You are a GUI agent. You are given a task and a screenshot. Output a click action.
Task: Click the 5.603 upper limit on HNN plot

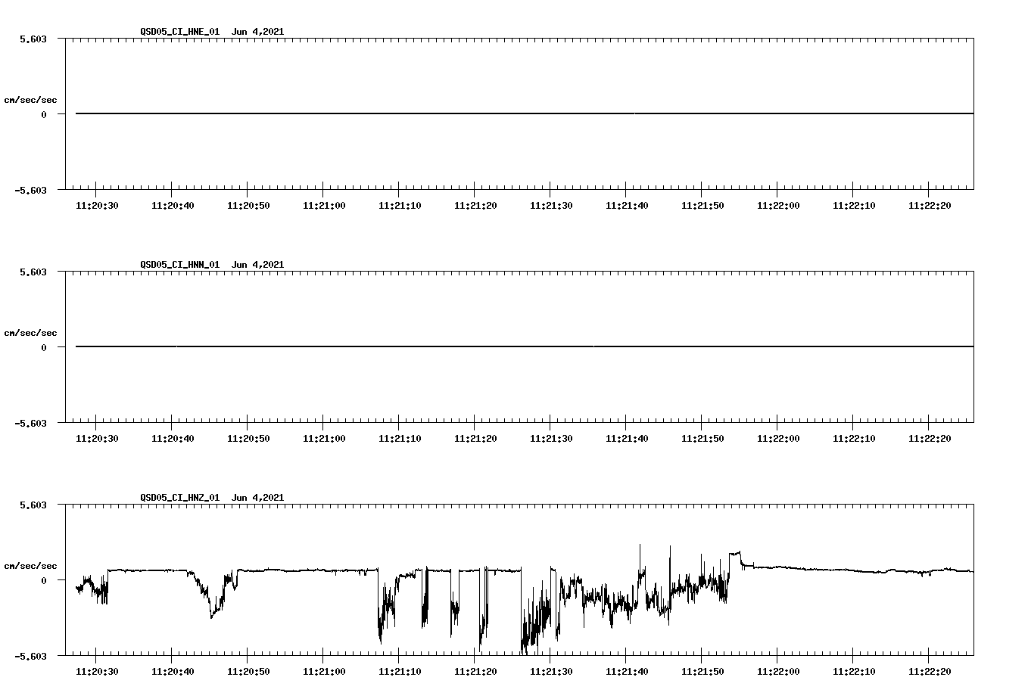tap(33, 272)
